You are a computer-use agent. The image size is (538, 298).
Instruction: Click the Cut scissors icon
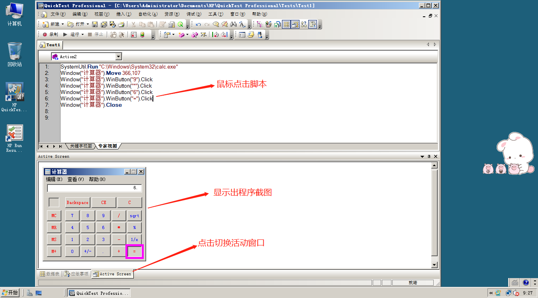(133, 24)
